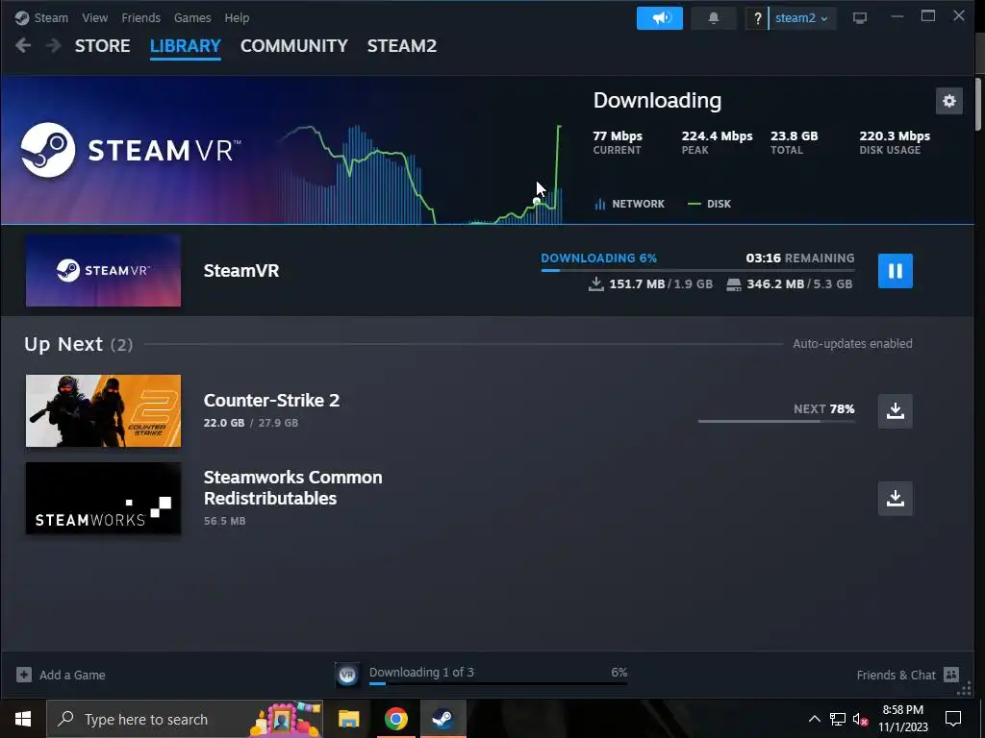
Task: Click the question mark help icon
Action: pyautogui.click(x=757, y=18)
